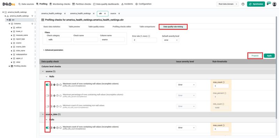
Task: Open three-dot menu for Profiling checks node
Action: 35,66
